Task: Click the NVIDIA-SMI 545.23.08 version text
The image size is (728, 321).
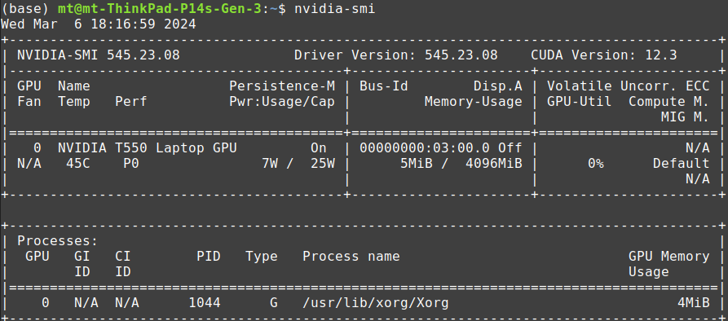Action: tap(99, 55)
